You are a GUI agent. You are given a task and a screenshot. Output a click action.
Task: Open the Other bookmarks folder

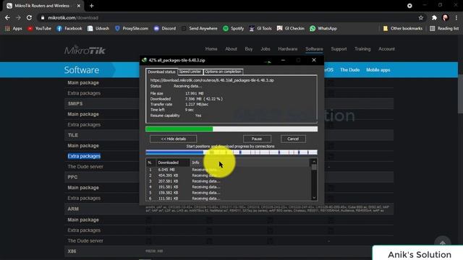tap(403, 29)
